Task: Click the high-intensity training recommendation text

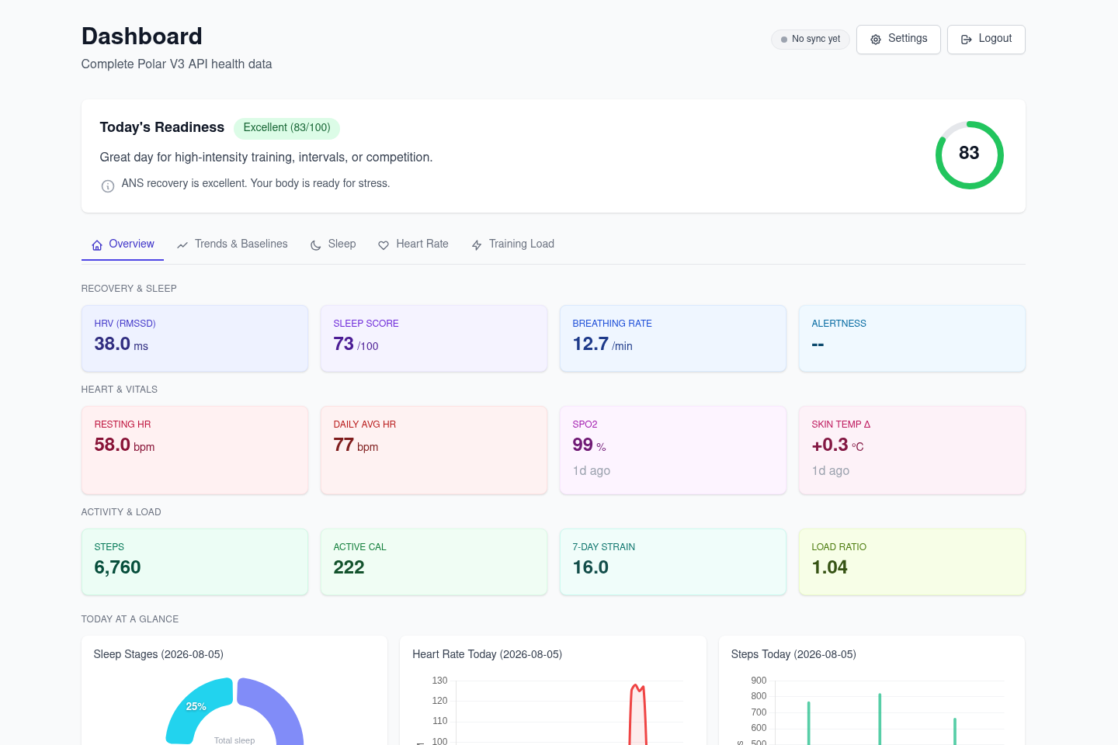Action: click(266, 158)
